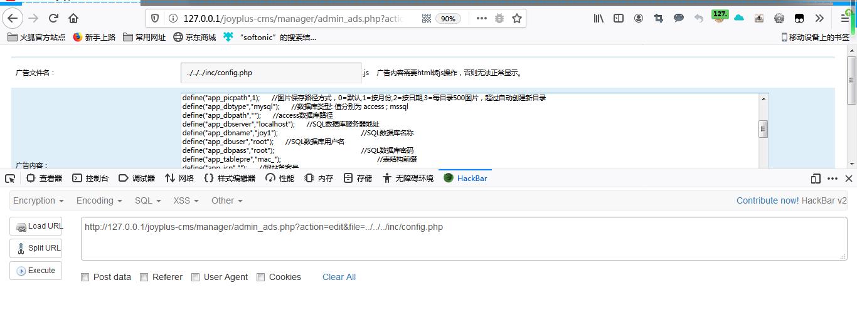Open the extension with the 127. badge

719,17
